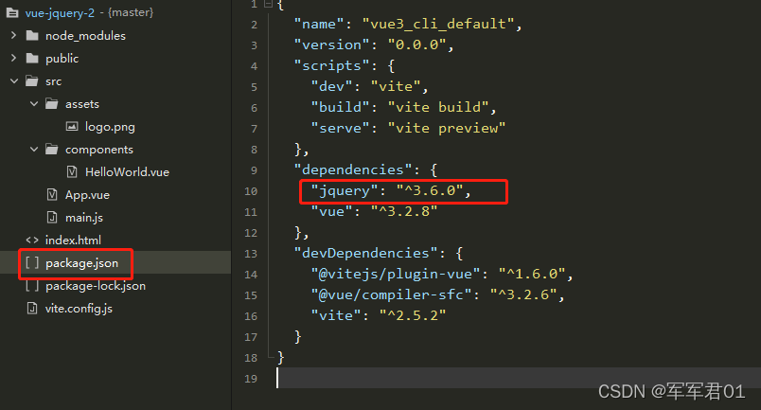Click the "vite preview" value

coord(446,128)
